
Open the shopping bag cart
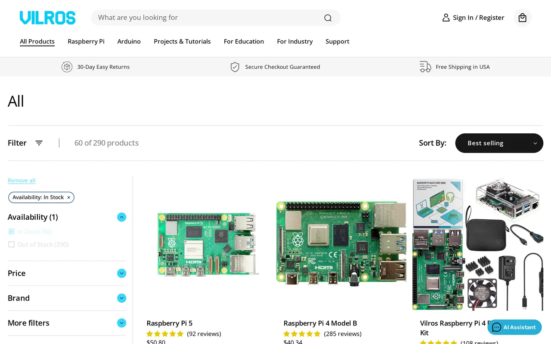pyautogui.click(x=523, y=18)
